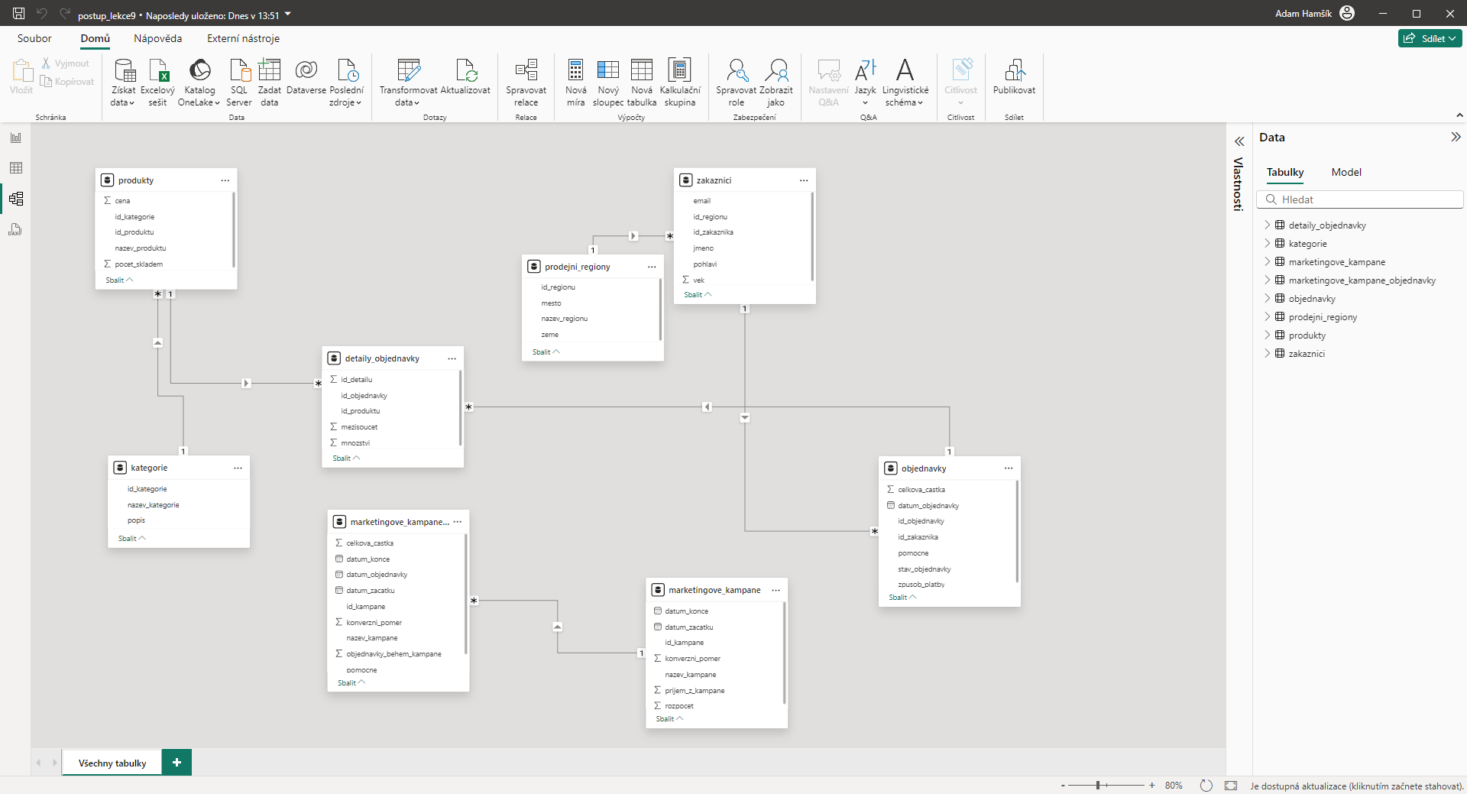Collapse the ribbon with the chevron
This screenshot has height=794, width=1467.
(1459, 115)
